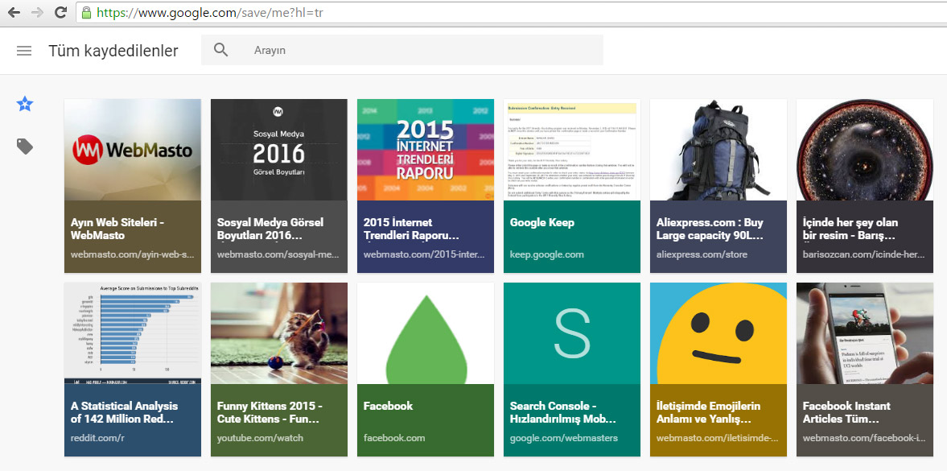This screenshot has height=471, width=947.
Task: Click the facebook.com URL text
Action: (x=394, y=438)
